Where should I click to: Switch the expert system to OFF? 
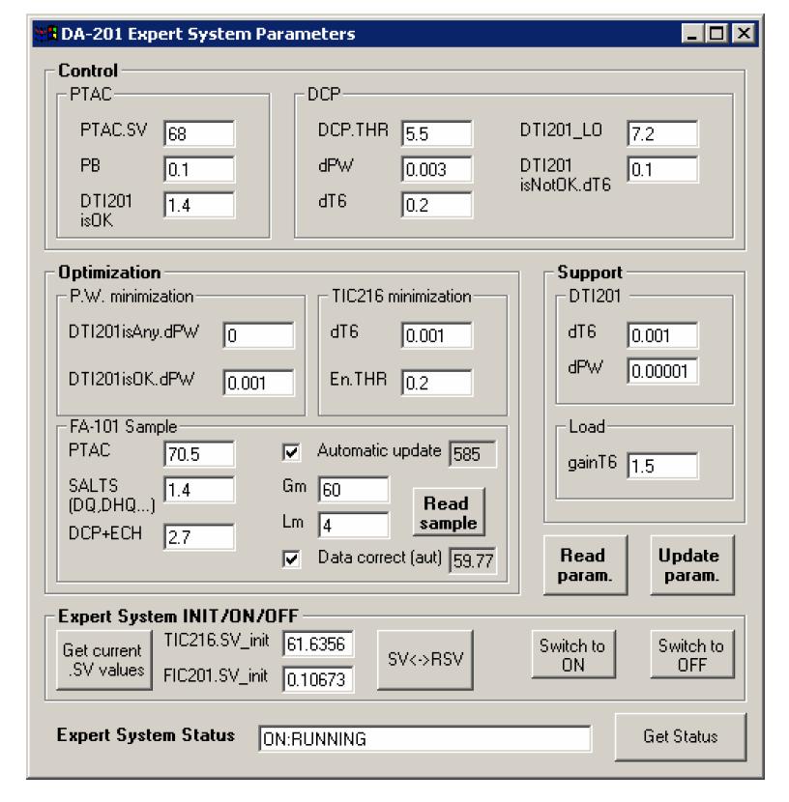coord(691,655)
